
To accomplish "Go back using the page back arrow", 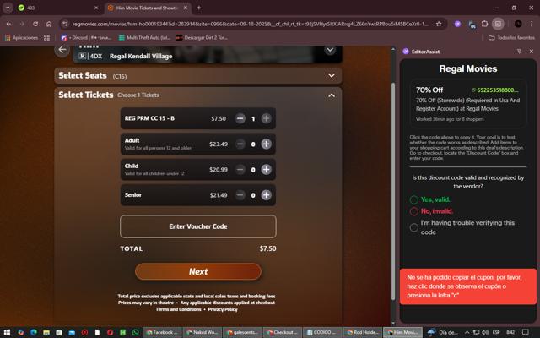I will point(62,50).
